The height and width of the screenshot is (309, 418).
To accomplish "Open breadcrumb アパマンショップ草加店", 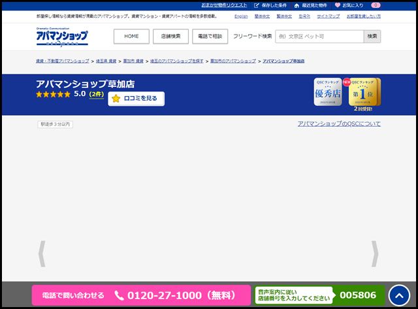I will click(283, 61).
